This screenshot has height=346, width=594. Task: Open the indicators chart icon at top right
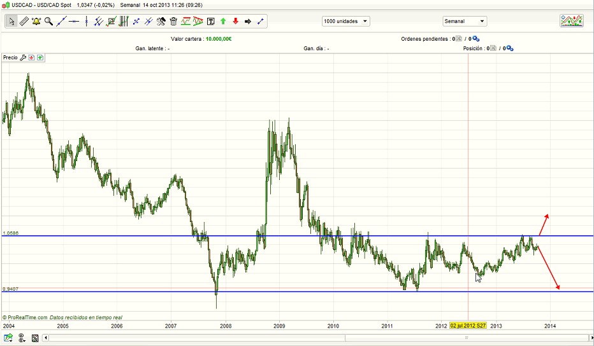[572, 21]
